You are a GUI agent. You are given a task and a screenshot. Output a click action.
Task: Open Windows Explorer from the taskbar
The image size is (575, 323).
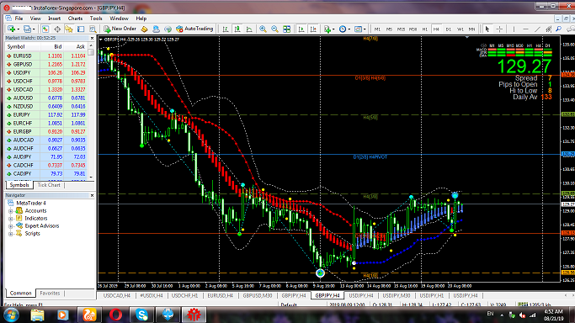coord(37,315)
